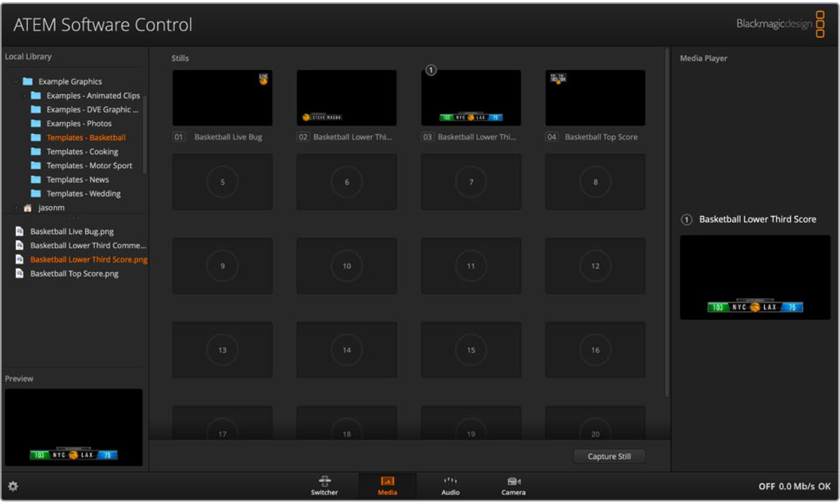840x502 pixels.
Task: Click the Camera control icon
Action: [x=513, y=485]
